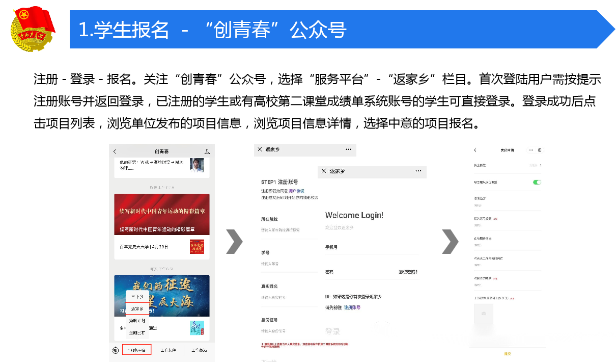Open the 续写新时代中国青年运动的精彩篇章 article
Viewport: 616px width, 362px height.
(162, 214)
